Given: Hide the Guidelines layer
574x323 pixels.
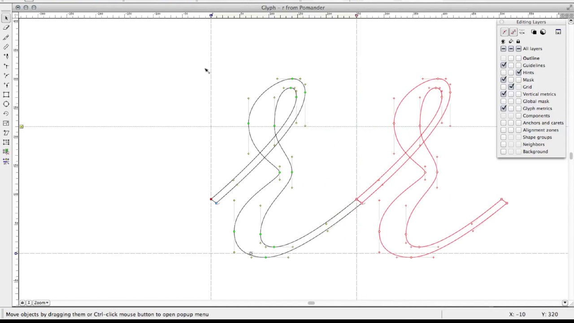Looking at the screenshot, I should tap(503, 65).
